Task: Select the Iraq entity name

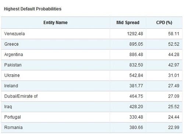Action: coord(8,107)
